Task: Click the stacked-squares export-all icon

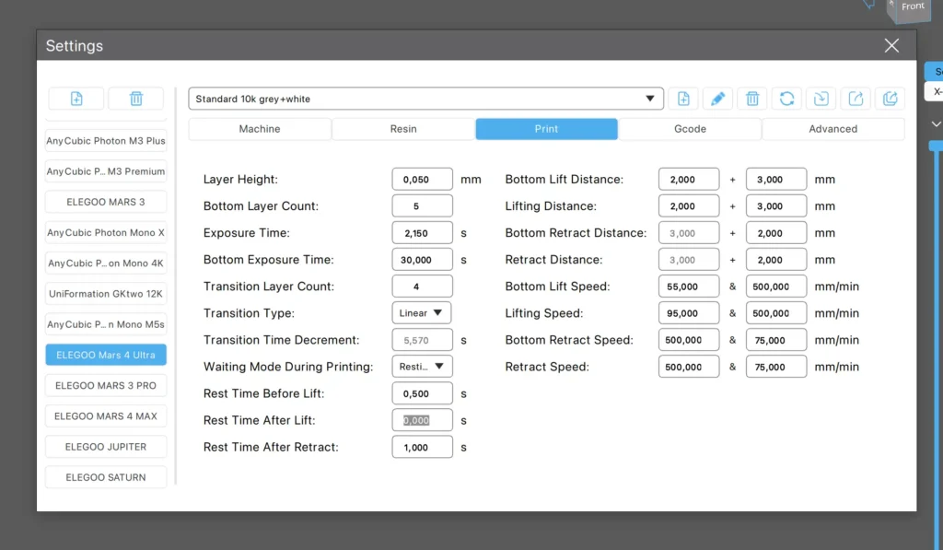Action: coord(890,99)
